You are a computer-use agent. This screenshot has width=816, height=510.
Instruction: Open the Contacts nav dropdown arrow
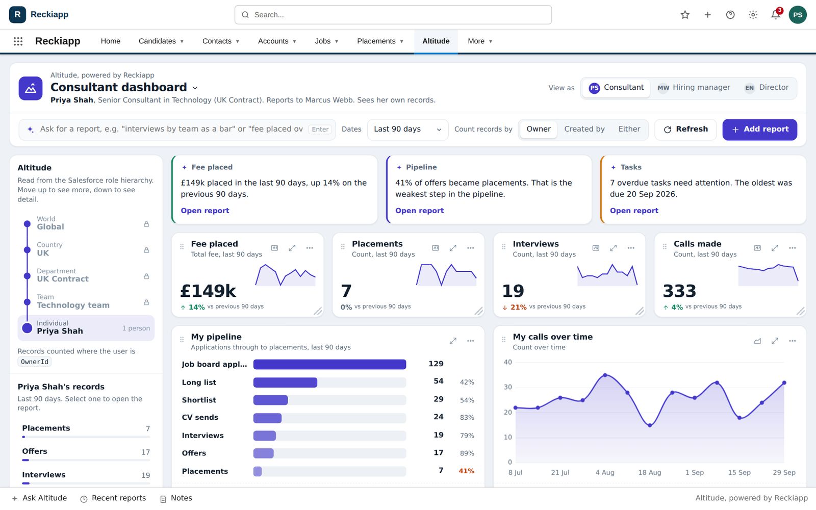coord(237,41)
